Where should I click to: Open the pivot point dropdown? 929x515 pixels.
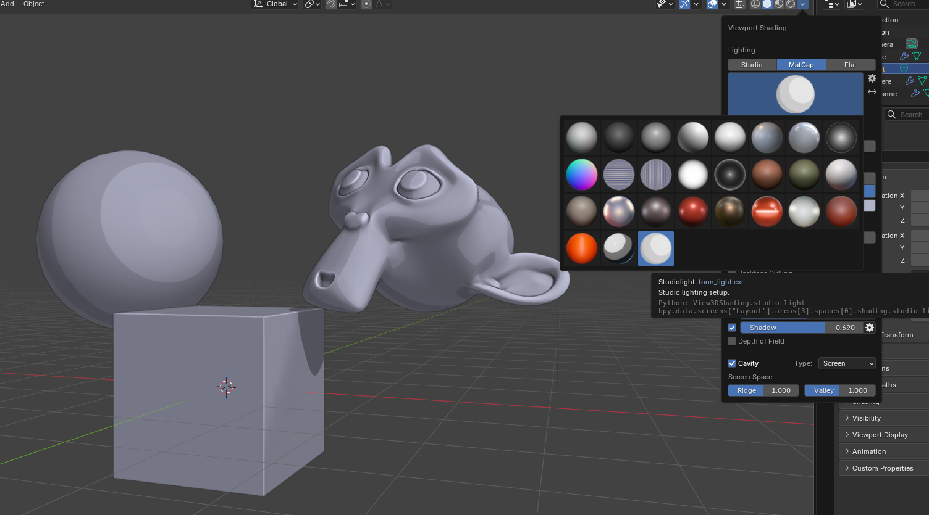pyautogui.click(x=312, y=4)
